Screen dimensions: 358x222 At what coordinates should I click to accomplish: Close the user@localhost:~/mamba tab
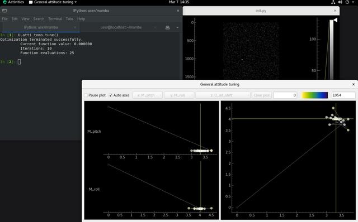155,27
